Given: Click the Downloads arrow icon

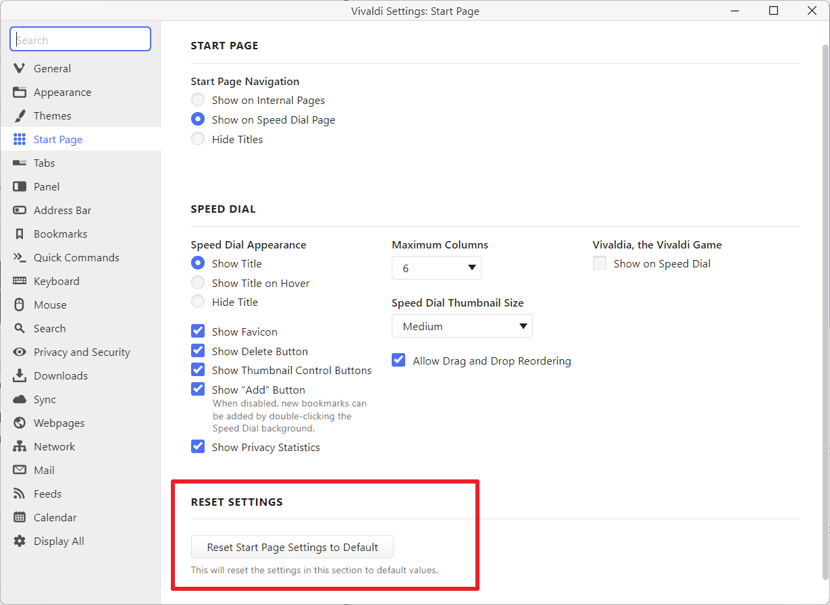Looking at the screenshot, I should [20, 375].
